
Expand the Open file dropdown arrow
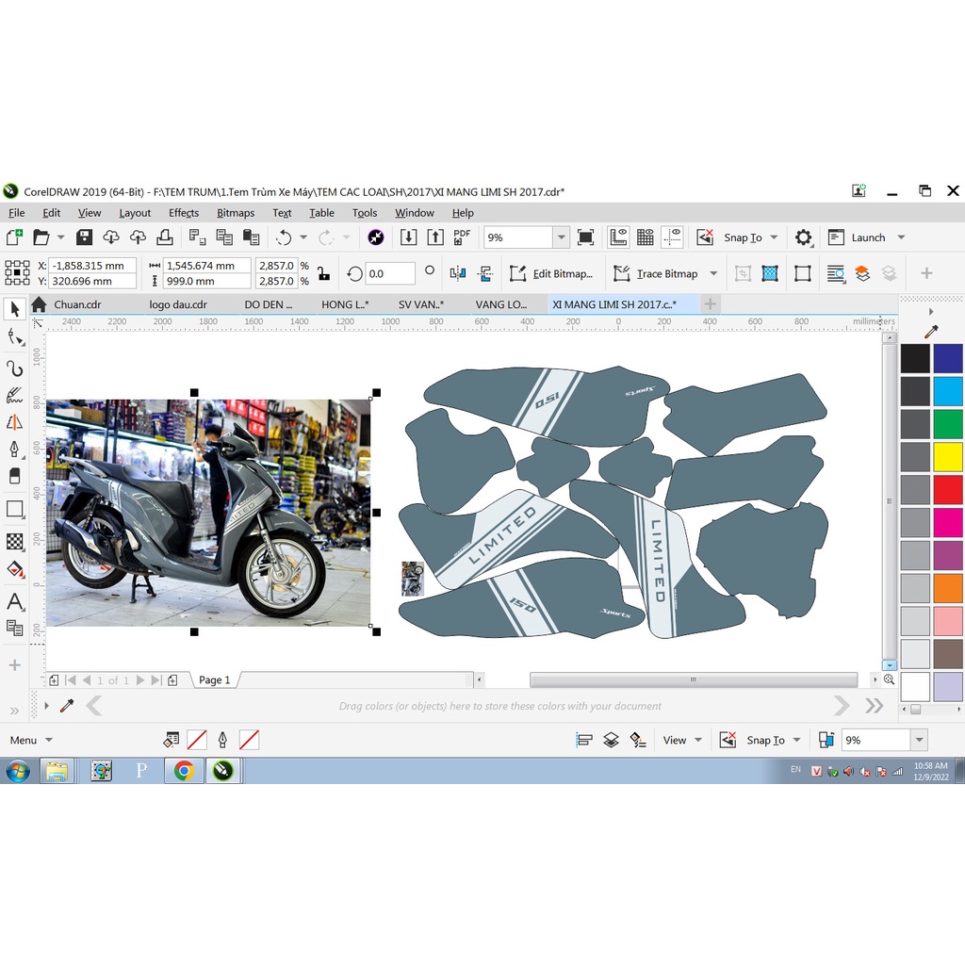[61, 237]
